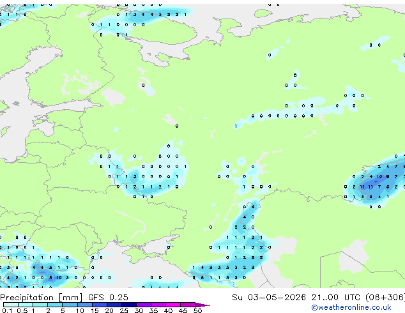Select the 45–50 mm legend color box
405x313 pixels.
click(x=188, y=305)
